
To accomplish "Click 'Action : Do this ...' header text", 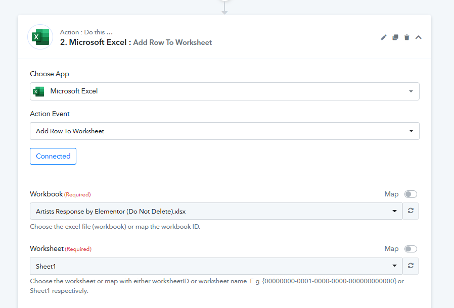I will (x=86, y=32).
